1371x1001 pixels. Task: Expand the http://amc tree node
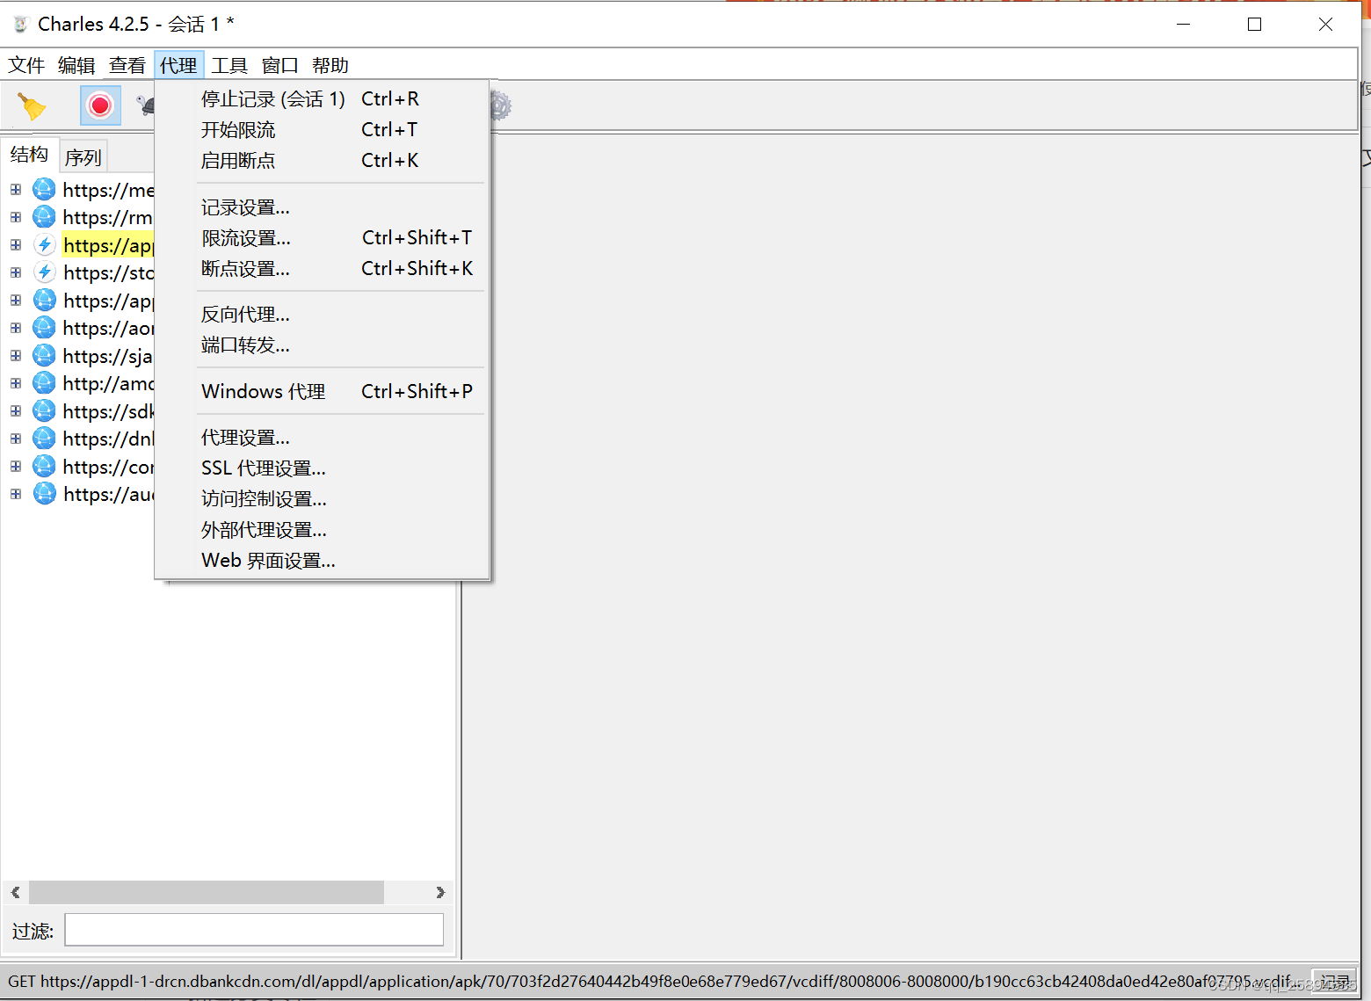click(x=16, y=383)
